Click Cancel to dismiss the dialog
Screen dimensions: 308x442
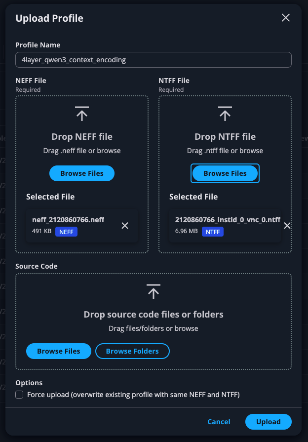pos(219,422)
